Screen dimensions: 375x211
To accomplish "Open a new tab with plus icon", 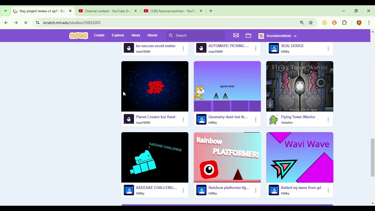I will [211, 11].
